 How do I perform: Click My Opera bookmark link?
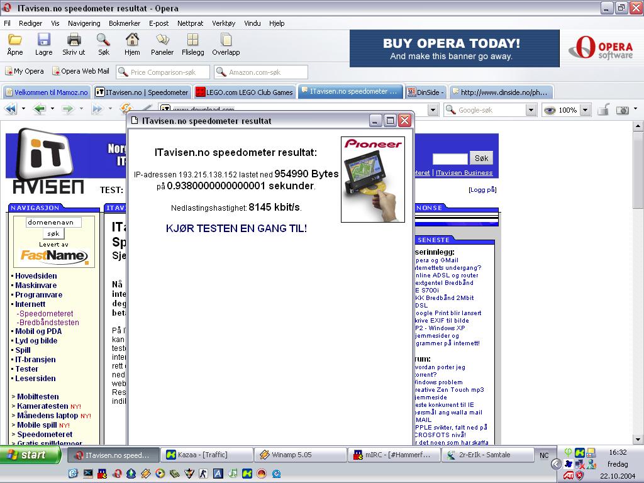pyautogui.click(x=25, y=71)
